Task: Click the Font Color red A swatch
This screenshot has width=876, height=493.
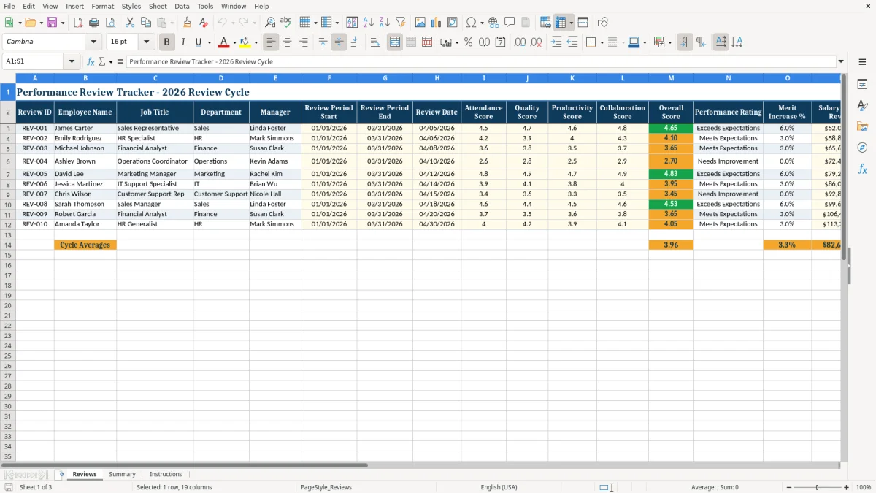Action: pyautogui.click(x=224, y=42)
